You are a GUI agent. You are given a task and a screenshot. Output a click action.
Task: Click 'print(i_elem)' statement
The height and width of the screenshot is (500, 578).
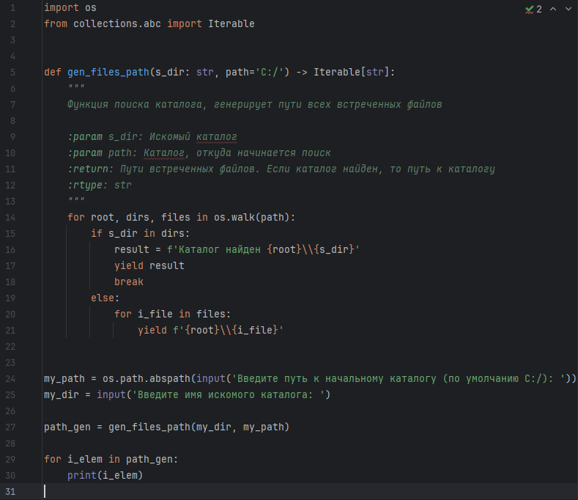coord(105,476)
